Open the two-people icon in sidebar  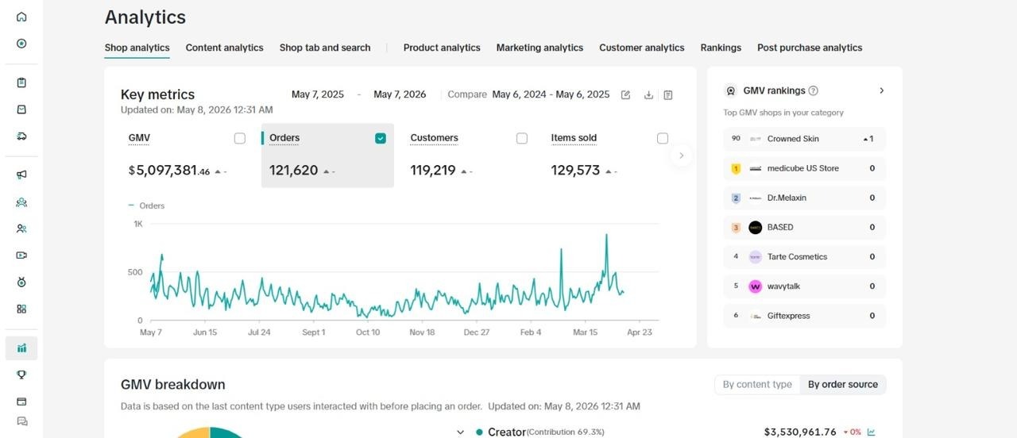click(x=21, y=229)
